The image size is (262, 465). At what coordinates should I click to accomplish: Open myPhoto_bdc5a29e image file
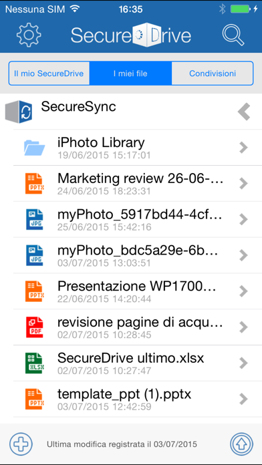tap(138, 255)
